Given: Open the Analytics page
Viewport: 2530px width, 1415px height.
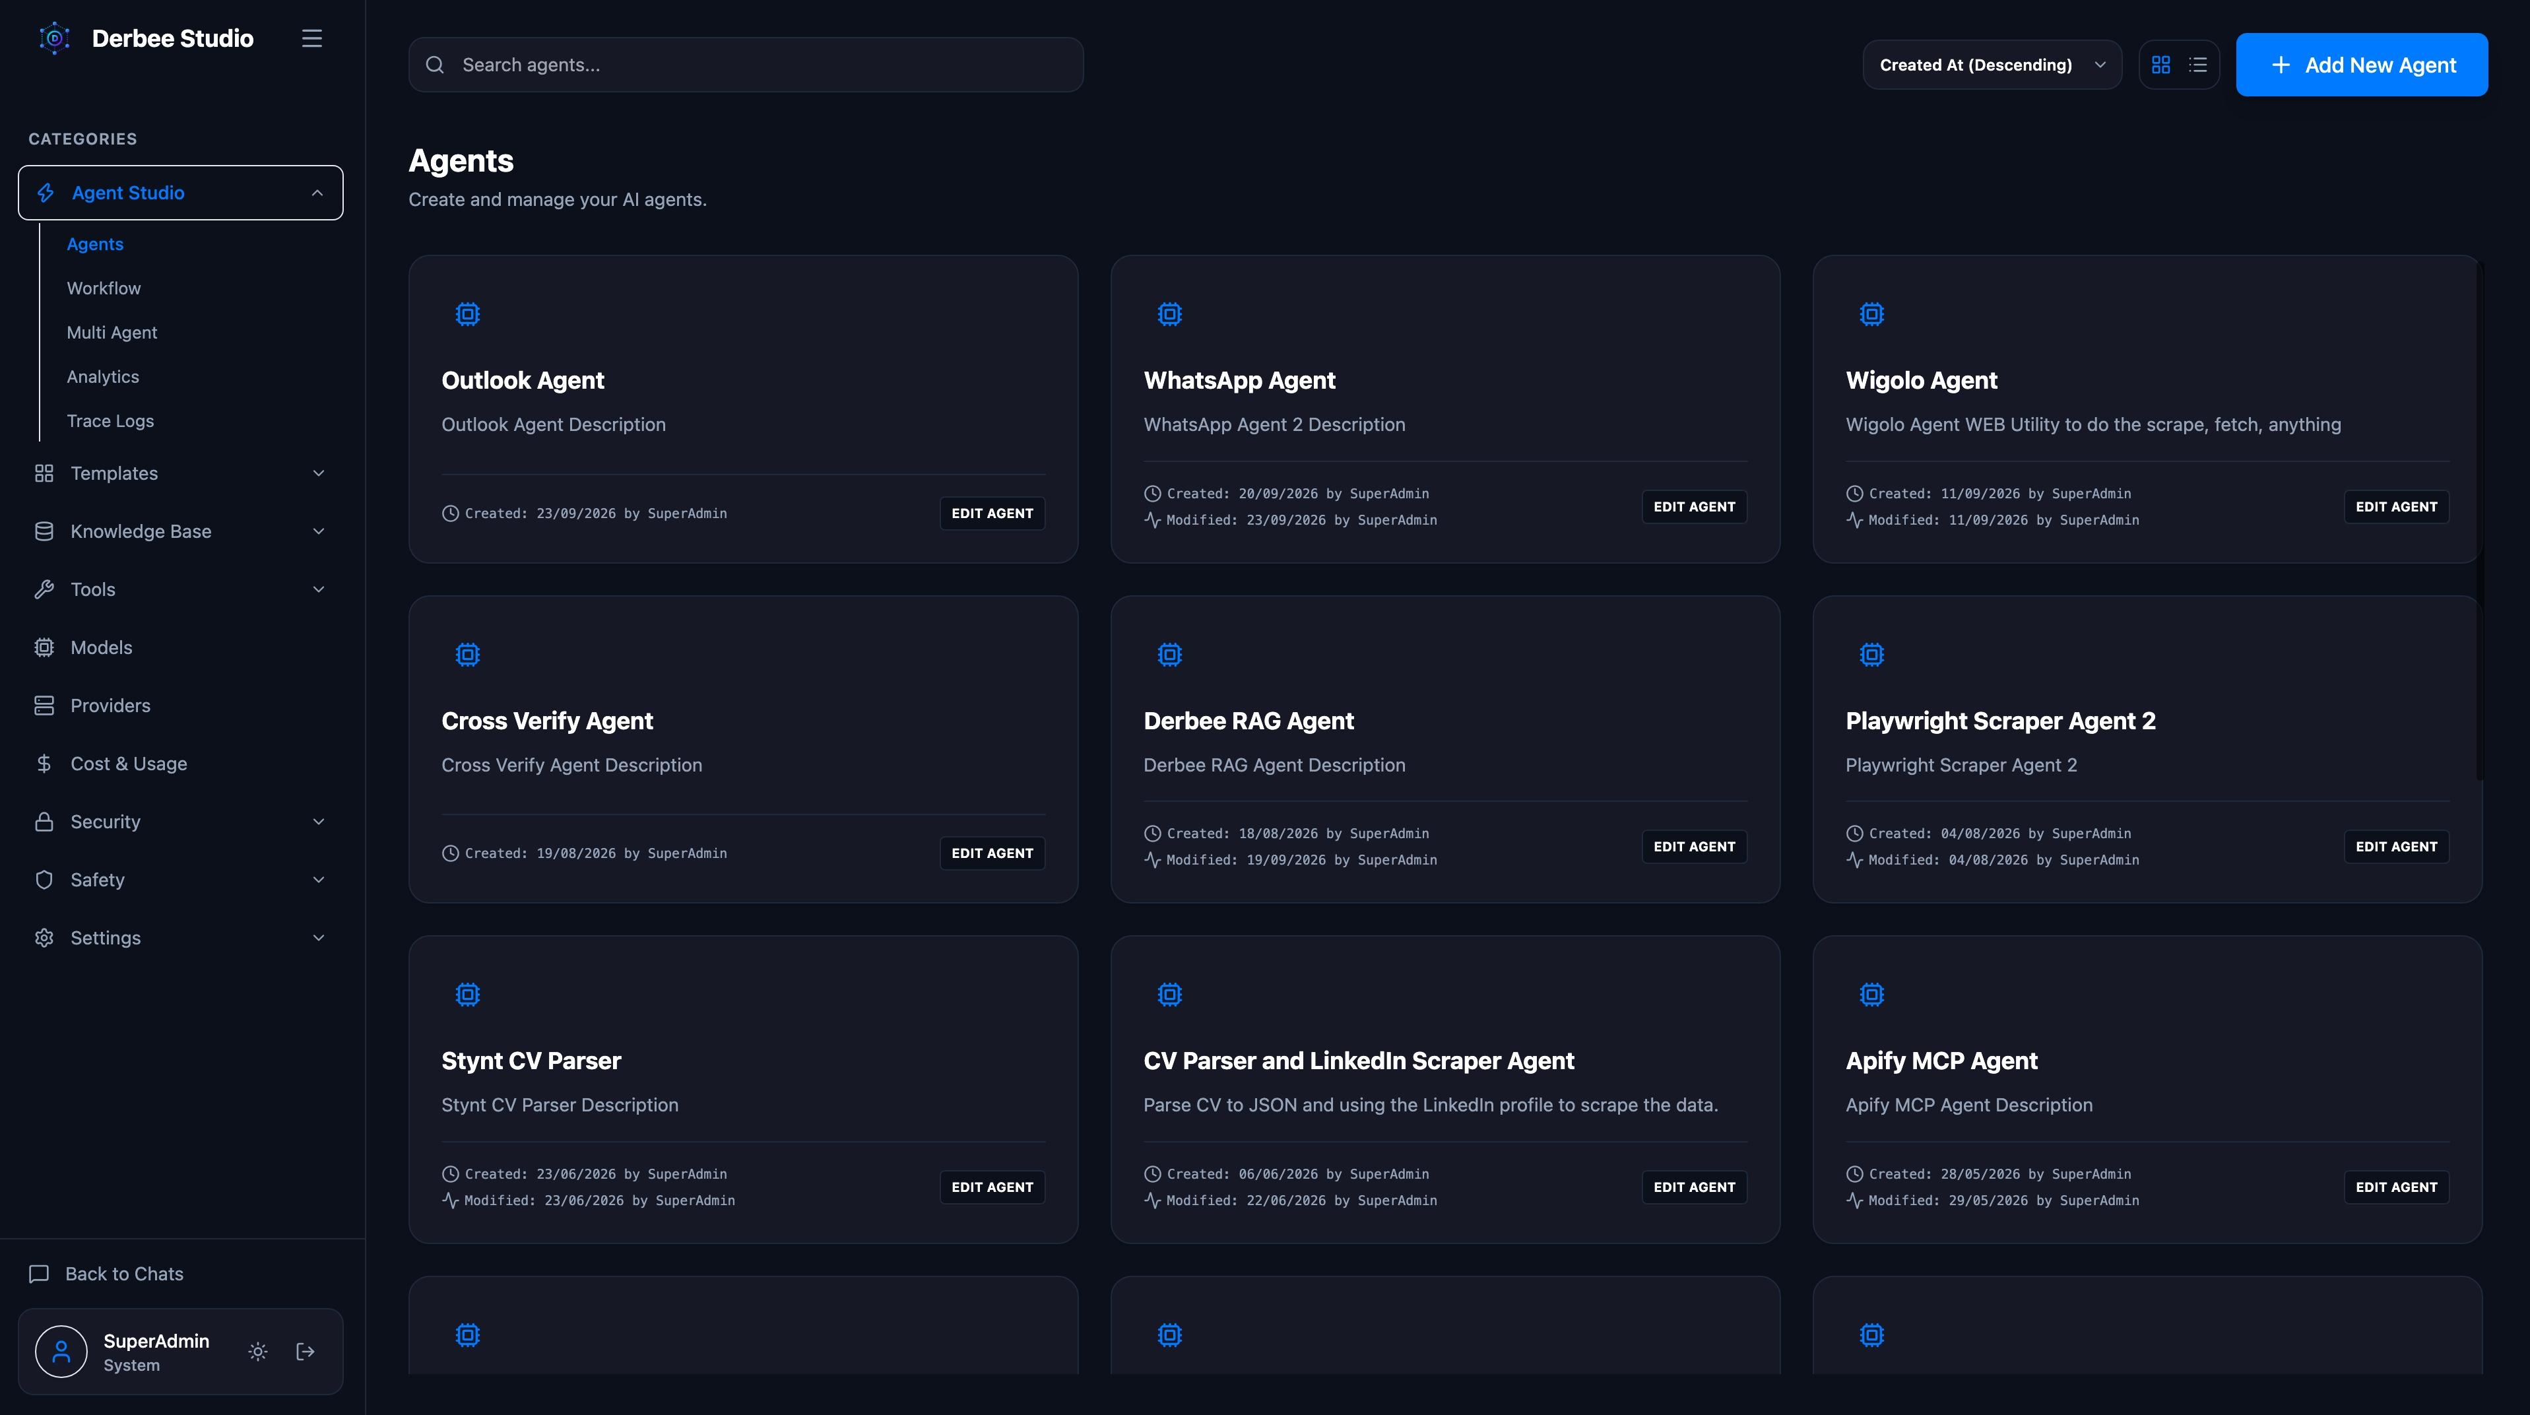Looking at the screenshot, I should point(103,376).
